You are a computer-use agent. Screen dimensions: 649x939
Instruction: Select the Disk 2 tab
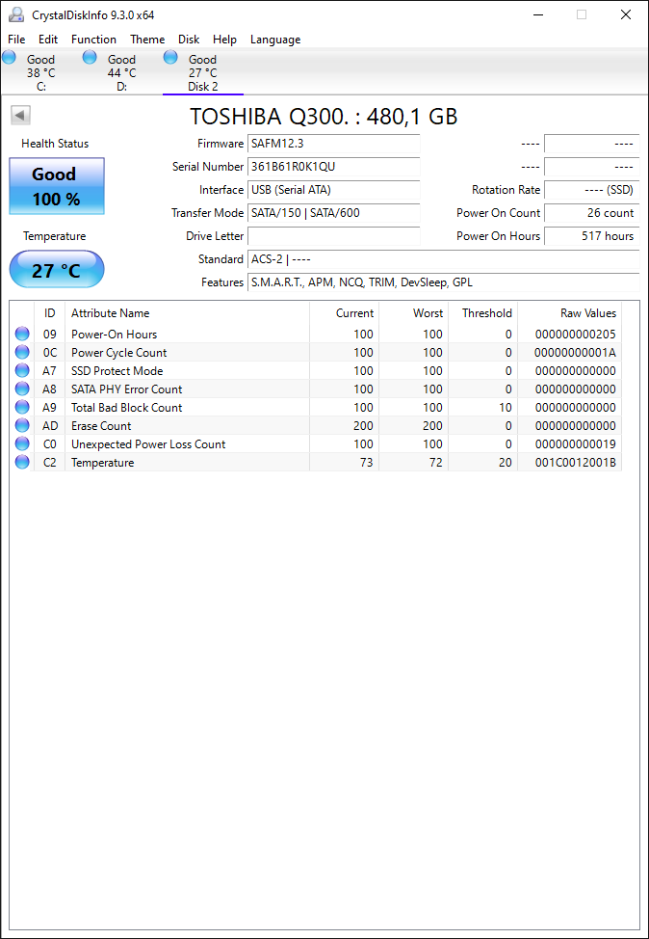tap(203, 72)
